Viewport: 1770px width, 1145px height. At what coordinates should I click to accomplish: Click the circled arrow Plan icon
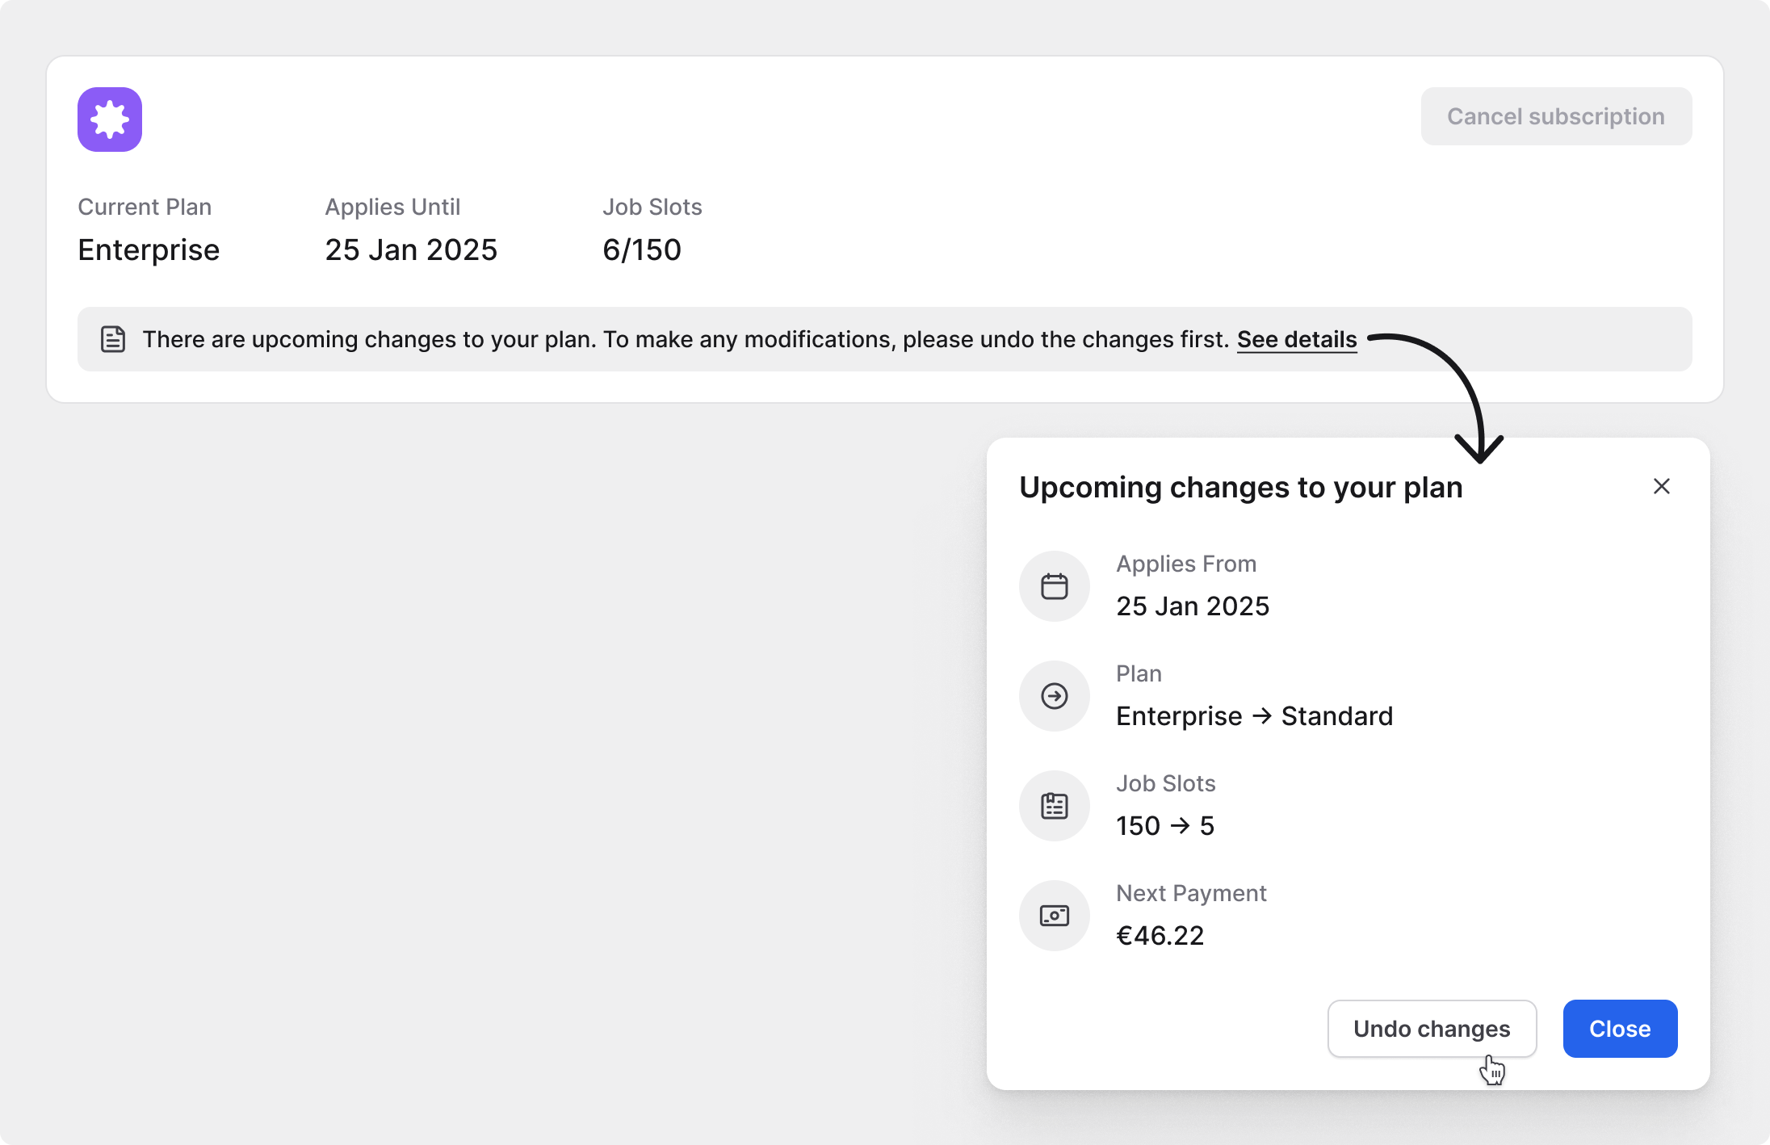click(1055, 696)
